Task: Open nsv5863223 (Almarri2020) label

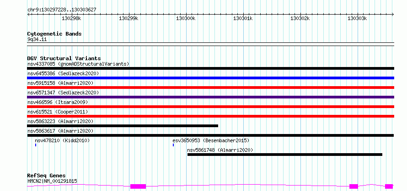Action: [60, 121]
